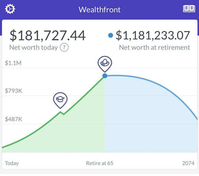Tap the $1,181,233.07 retirement amount
Viewport: 199px width, 176px height.
pyautogui.click(x=153, y=35)
